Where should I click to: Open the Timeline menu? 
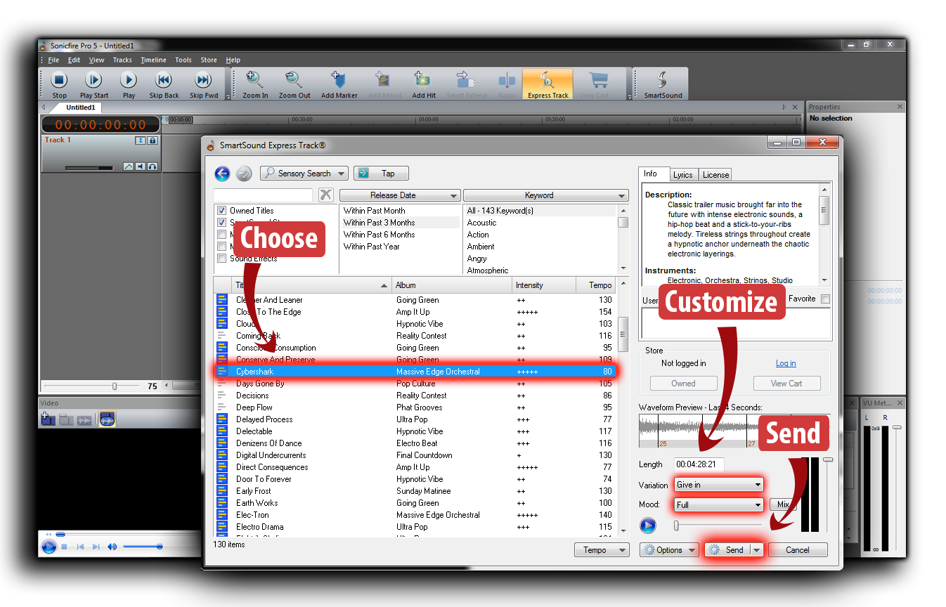coord(153,60)
